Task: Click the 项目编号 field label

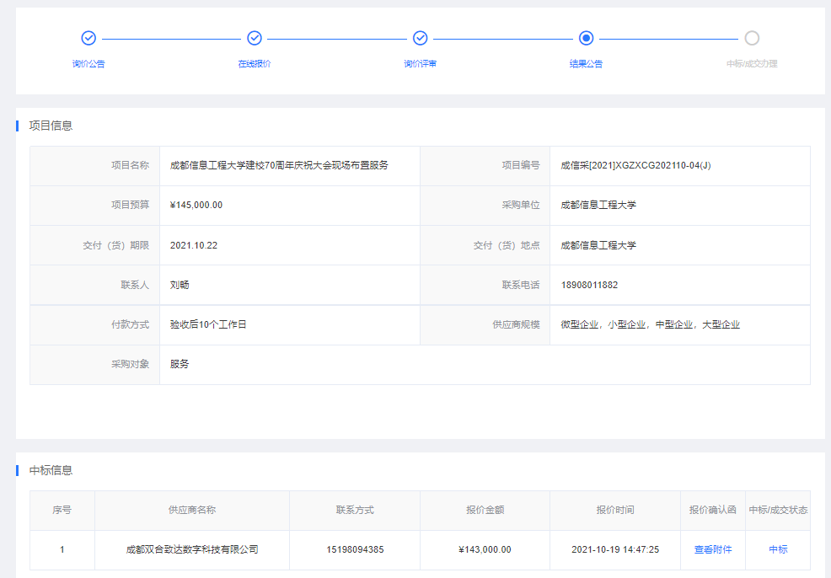Action: 521,165
